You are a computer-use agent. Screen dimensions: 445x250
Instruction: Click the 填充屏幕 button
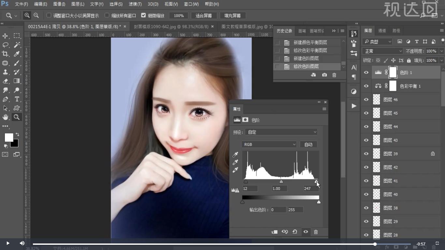pyautogui.click(x=233, y=16)
